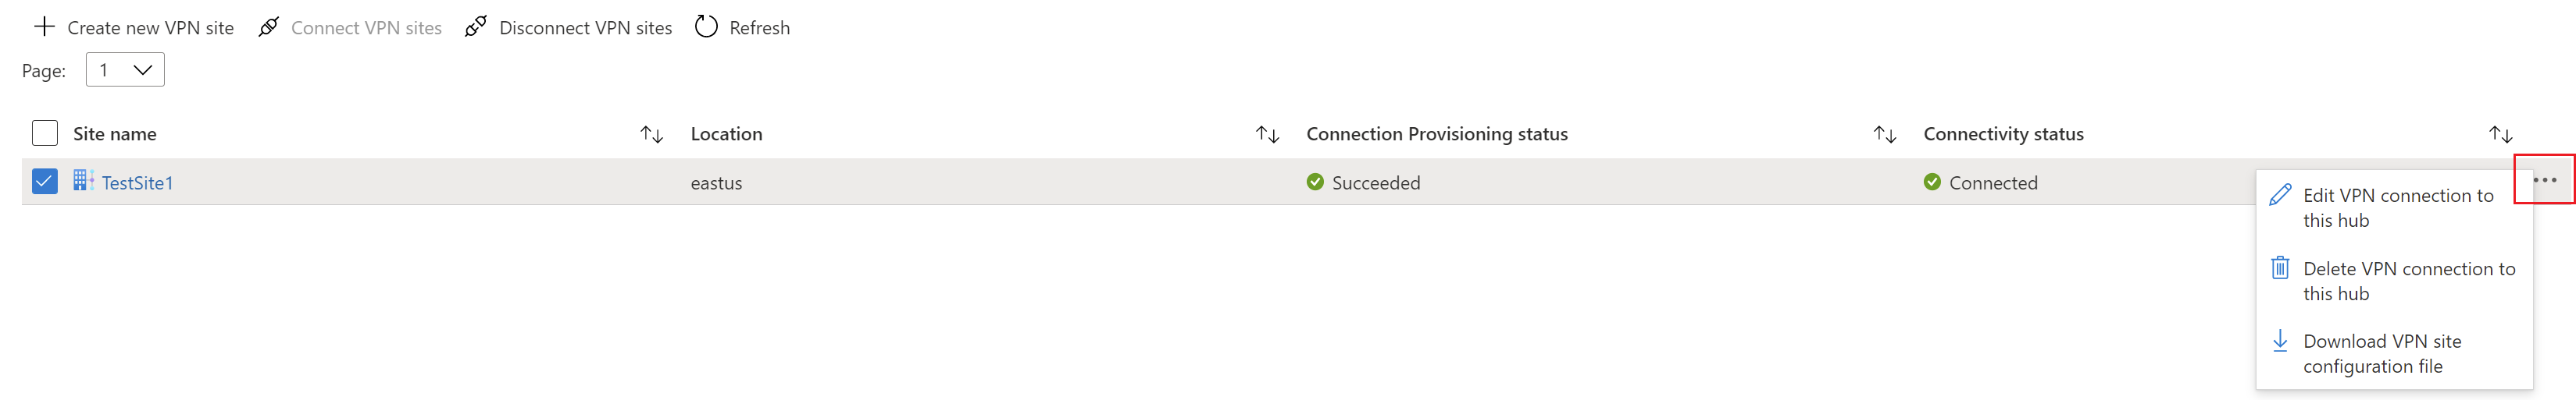Image resolution: width=2576 pixels, height=400 pixels.
Task: Click the pencil icon for editing VPN connection
Action: pyautogui.click(x=2280, y=196)
